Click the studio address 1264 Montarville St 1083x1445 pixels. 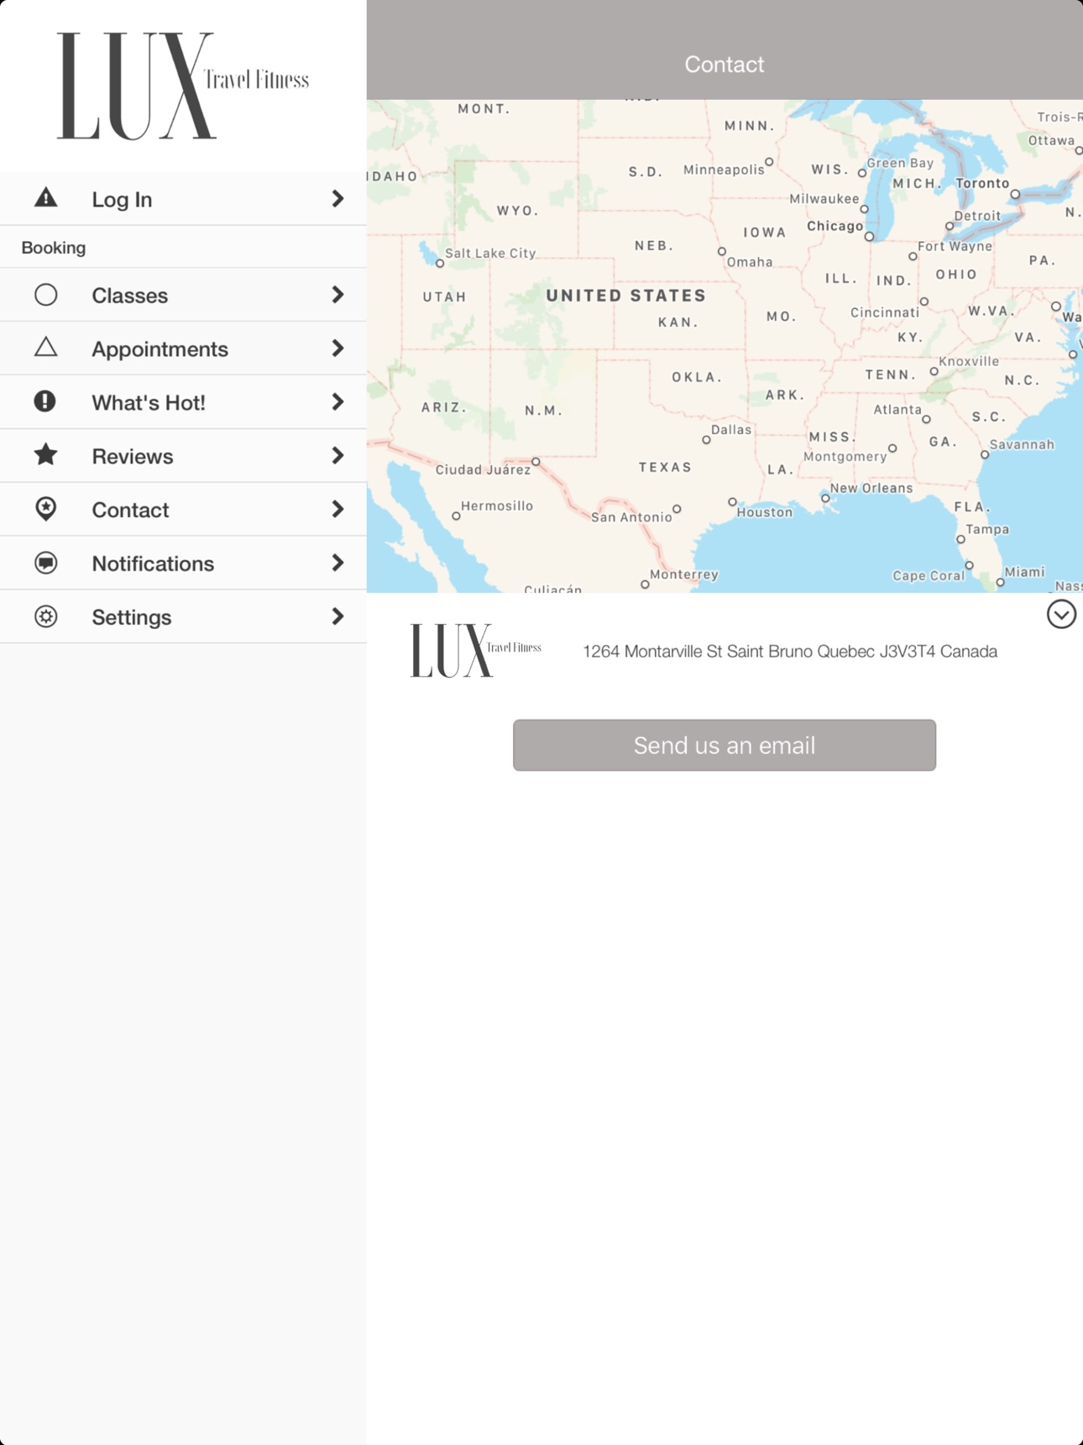tap(790, 652)
